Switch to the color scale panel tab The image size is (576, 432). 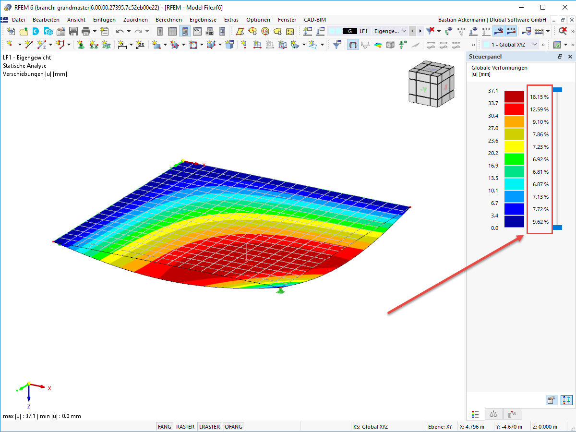coord(476,414)
